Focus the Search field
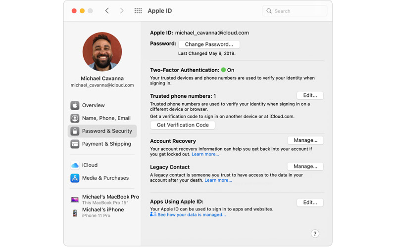The height and width of the screenshot is (247, 396). (295, 11)
